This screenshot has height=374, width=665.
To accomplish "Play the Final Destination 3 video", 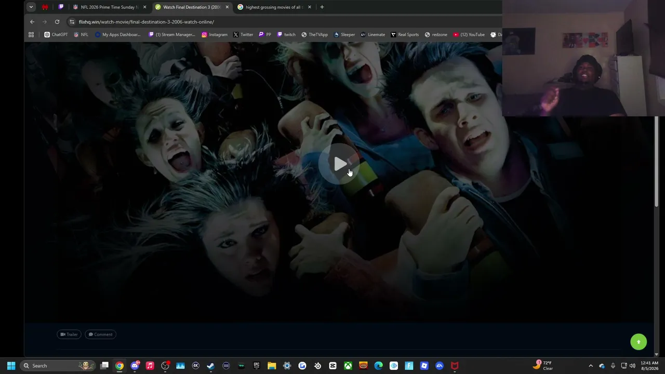I will (x=340, y=165).
